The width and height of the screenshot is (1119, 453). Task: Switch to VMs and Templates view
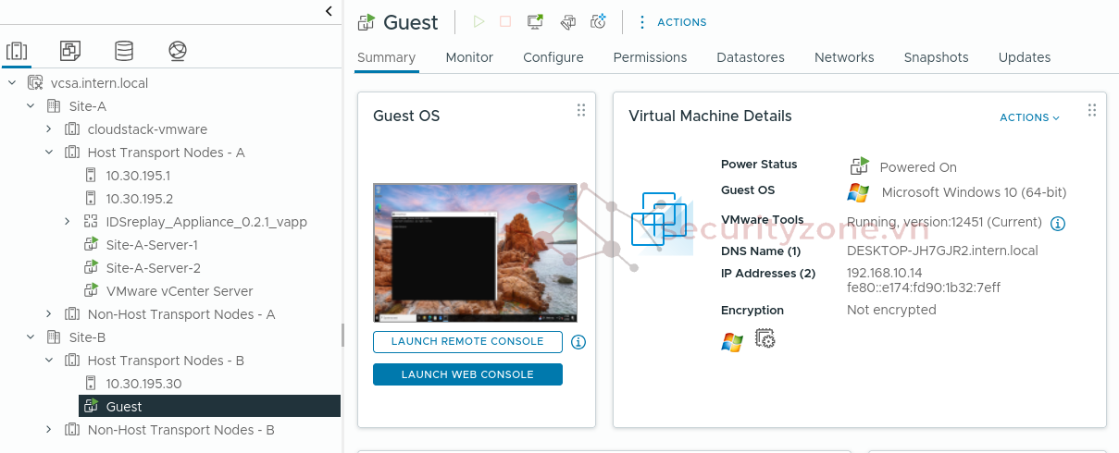70,51
